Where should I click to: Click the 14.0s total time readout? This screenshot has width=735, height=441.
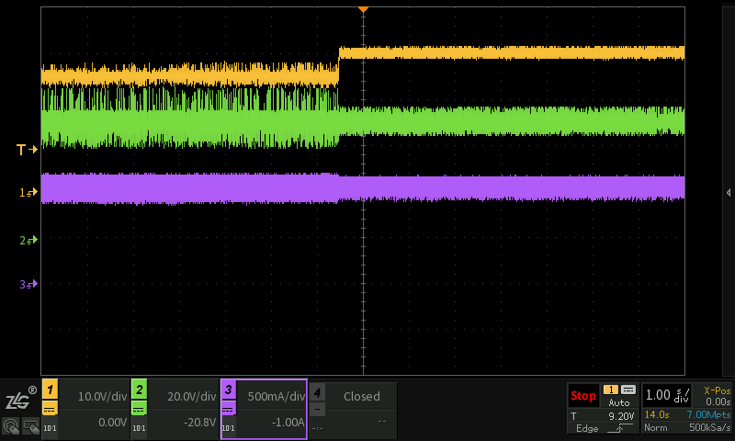click(x=657, y=414)
